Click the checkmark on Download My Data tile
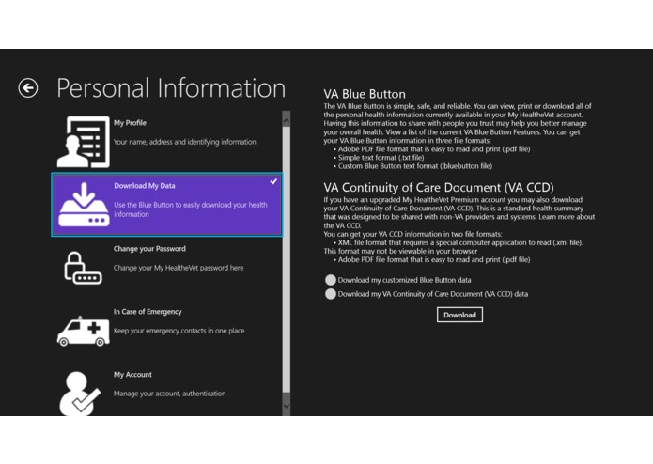Screen dimensions: 653x464 (x=273, y=181)
